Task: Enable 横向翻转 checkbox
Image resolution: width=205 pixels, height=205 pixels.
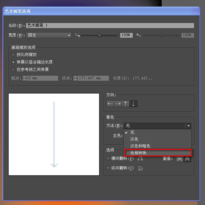Action: 108,159
